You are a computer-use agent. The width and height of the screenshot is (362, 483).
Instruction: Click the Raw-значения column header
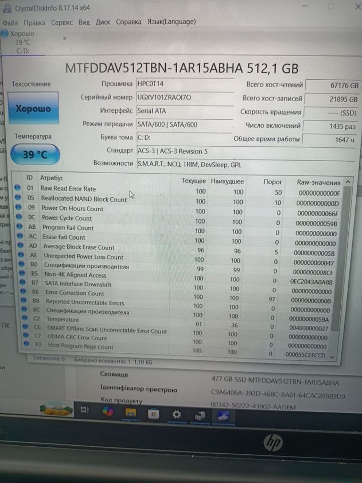[x=319, y=183]
